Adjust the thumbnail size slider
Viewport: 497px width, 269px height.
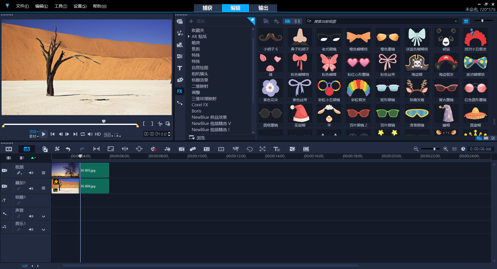[x=482, y=21]
